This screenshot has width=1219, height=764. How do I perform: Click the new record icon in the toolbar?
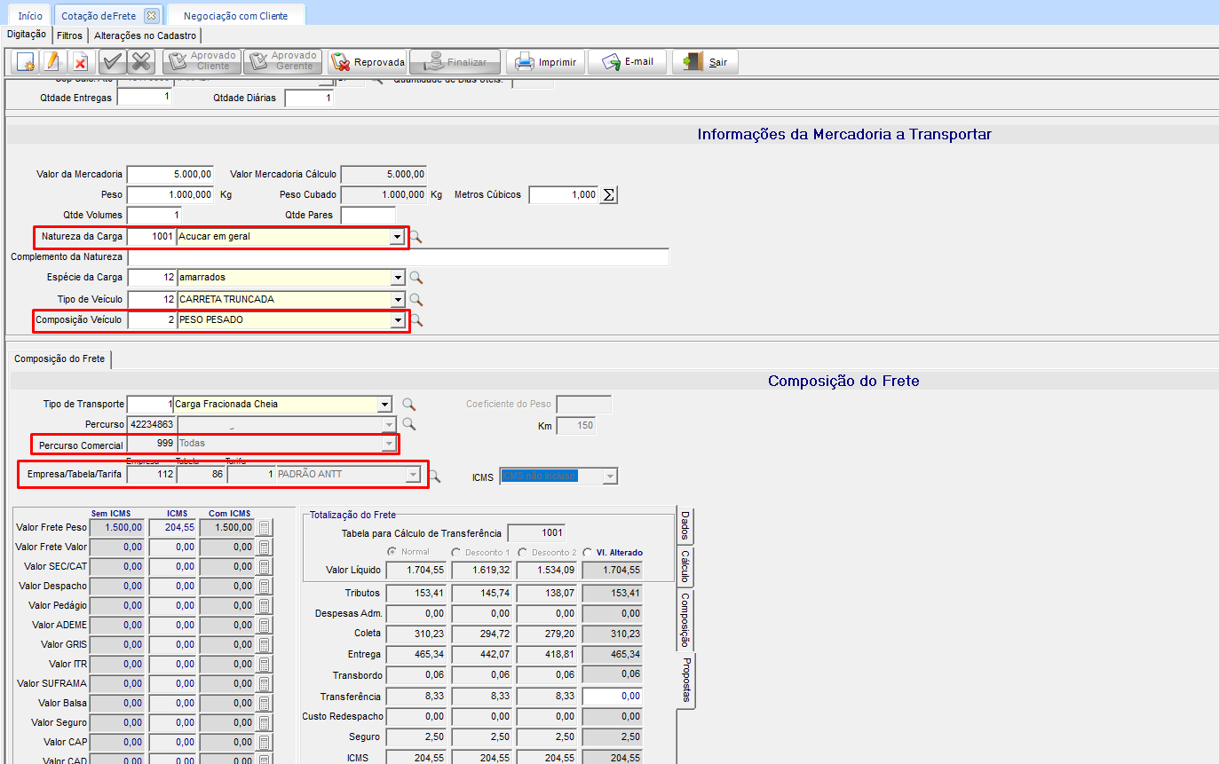(x=26, y=62)
